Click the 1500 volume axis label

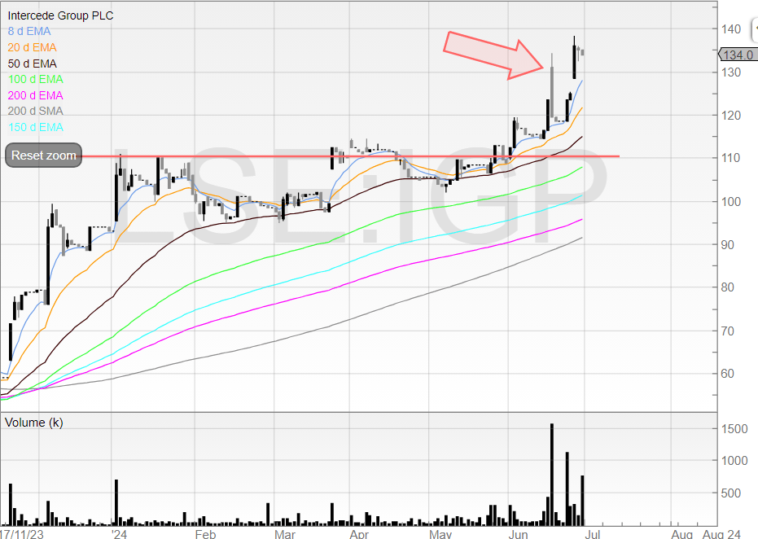(734, 429)
